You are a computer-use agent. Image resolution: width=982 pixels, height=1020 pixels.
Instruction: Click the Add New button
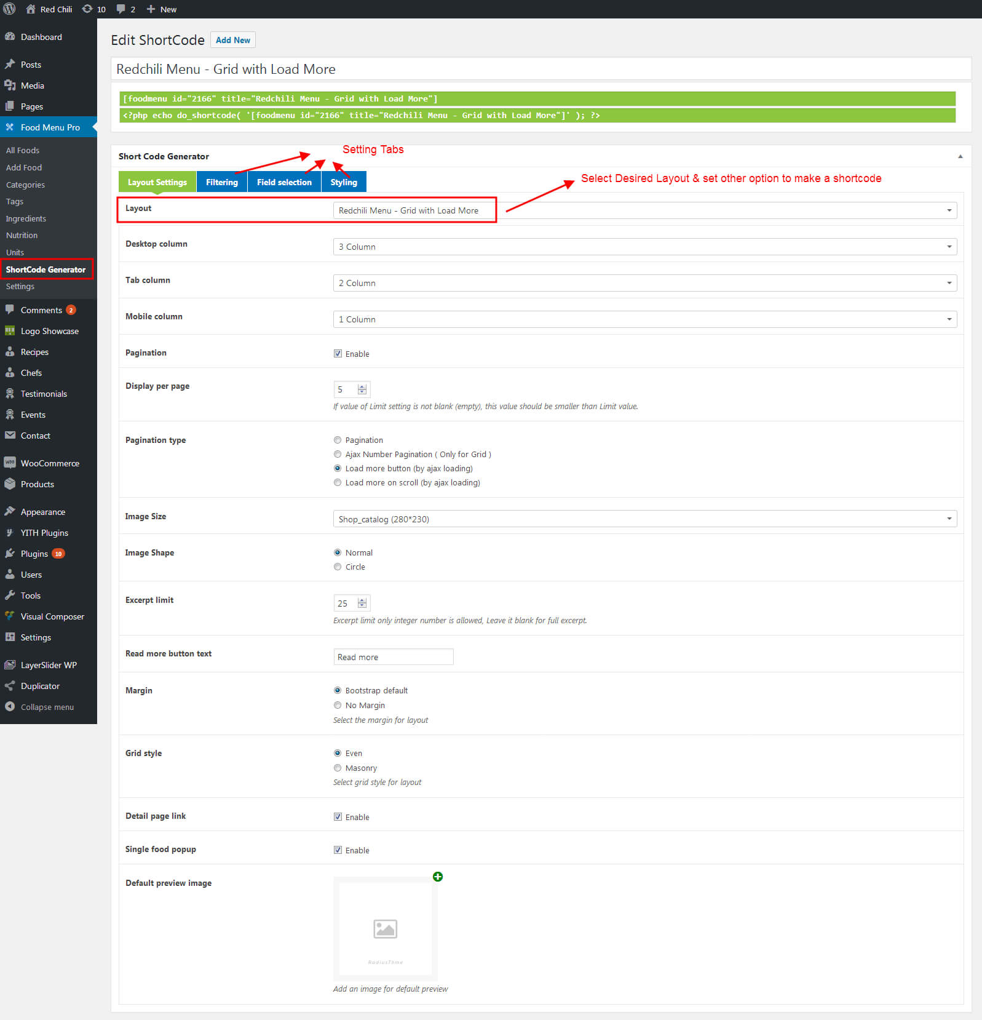click(x=233, y=40)
